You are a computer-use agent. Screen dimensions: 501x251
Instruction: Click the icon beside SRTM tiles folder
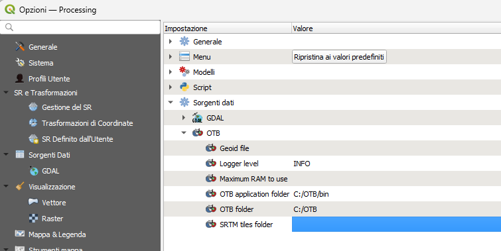pyautogui.click(x=211, y=225)
